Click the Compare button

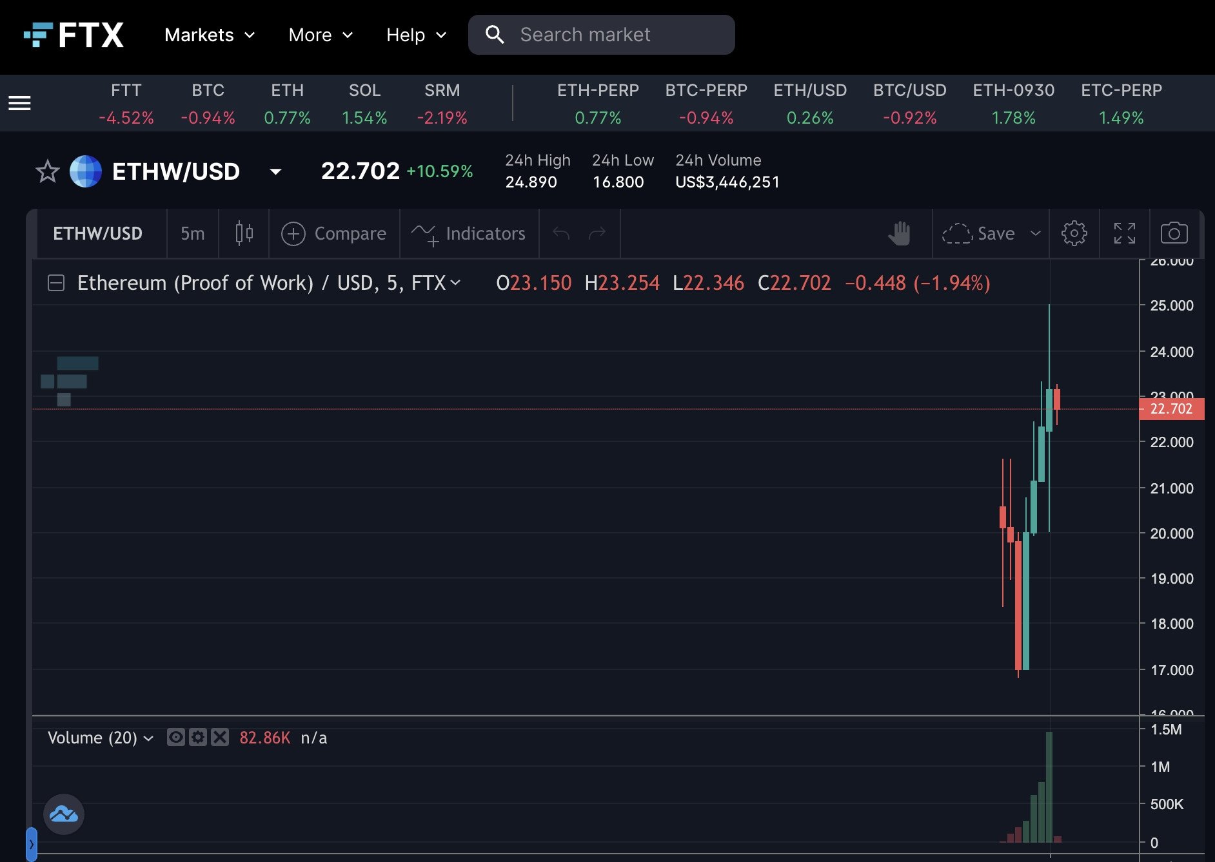tap(334, 233)
